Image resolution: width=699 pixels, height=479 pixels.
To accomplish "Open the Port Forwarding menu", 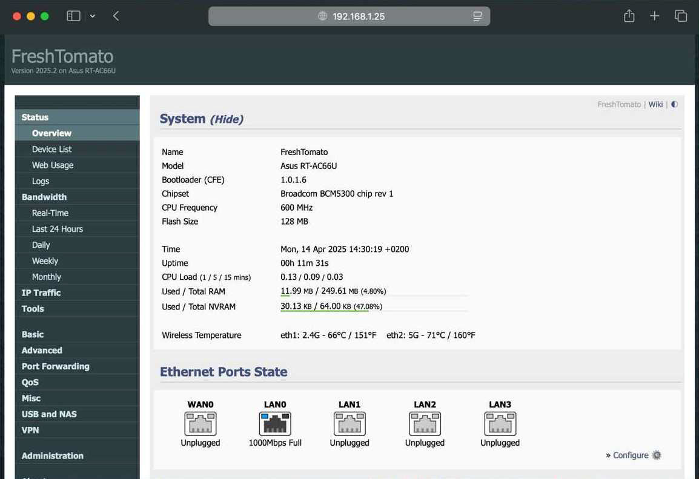I will click(77, 366).
